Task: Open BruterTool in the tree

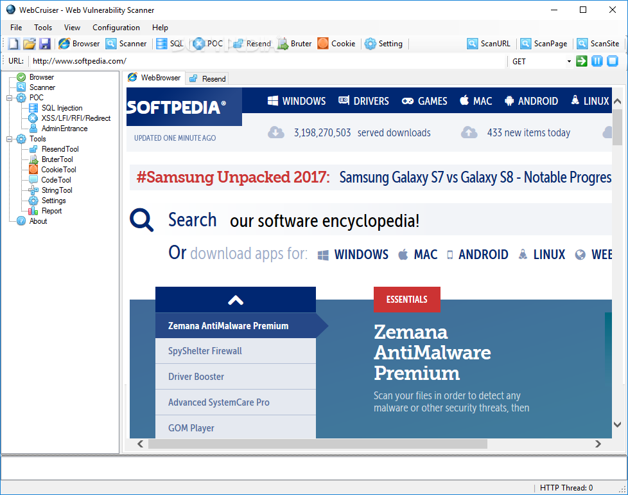Action: point(57,159)
